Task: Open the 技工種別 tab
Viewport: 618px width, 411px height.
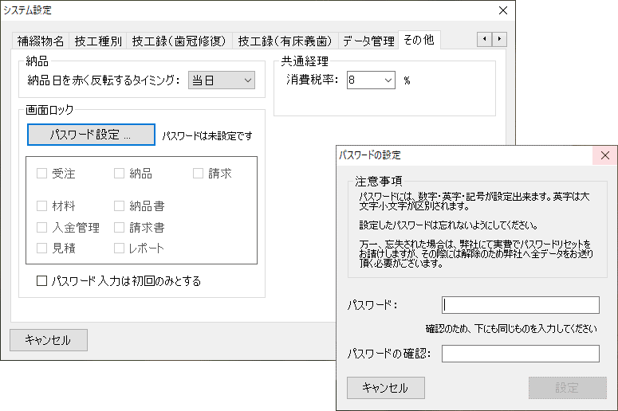Action: (98, 41)
